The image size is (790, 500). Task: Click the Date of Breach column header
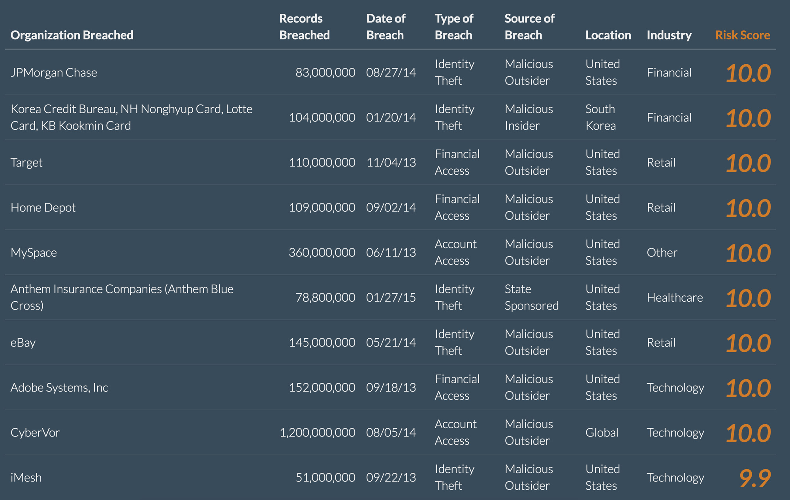[386, 27]
